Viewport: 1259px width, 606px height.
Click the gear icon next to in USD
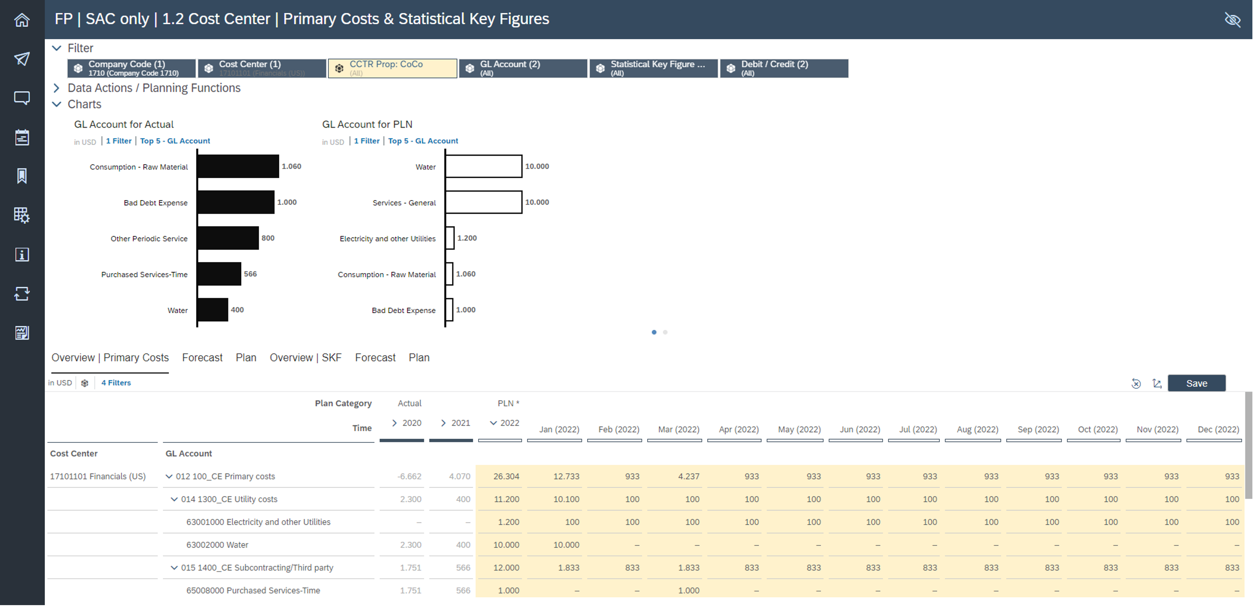tap(85, 383)
